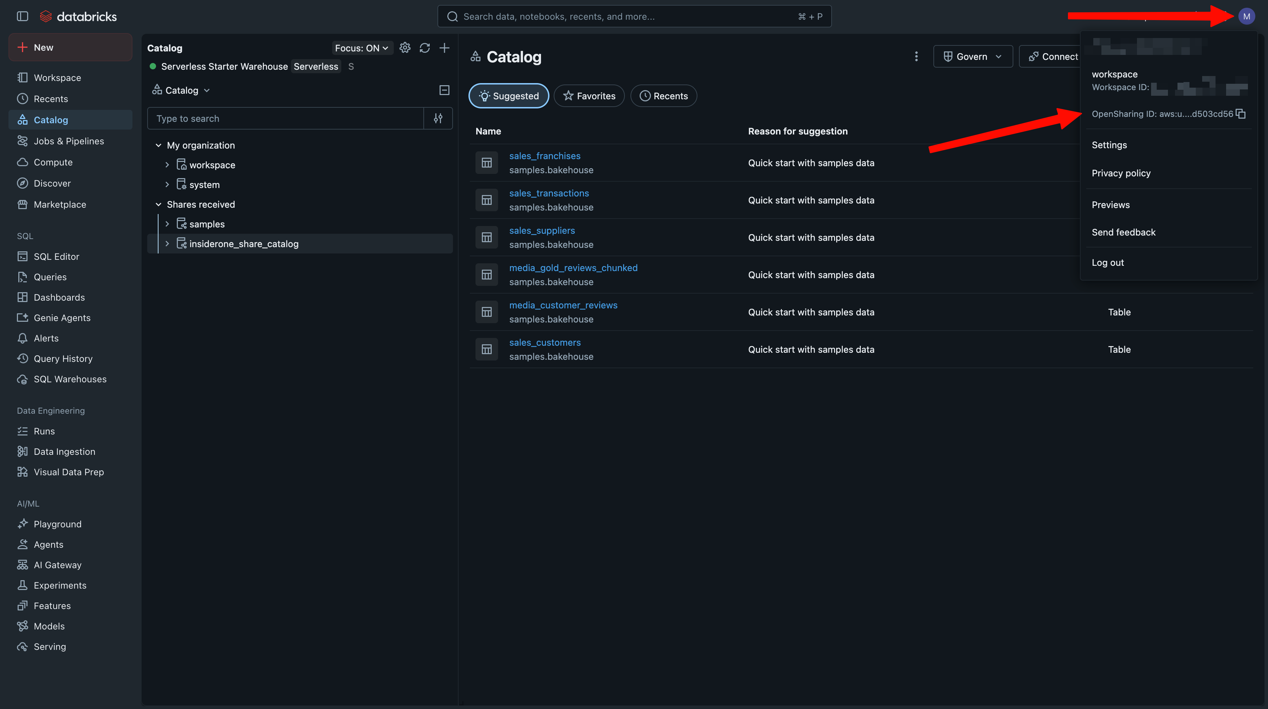Screen dimensions: 1268x709
Task: Add a new catalog item with plus icon
Action: click(x=444, y=48)
